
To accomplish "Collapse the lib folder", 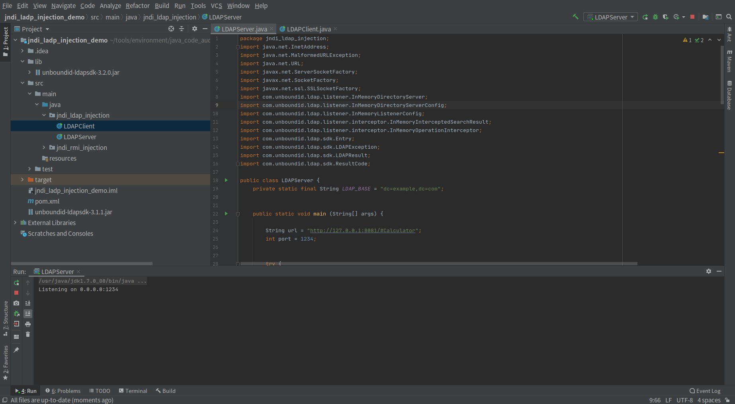I will pos(22,62).
